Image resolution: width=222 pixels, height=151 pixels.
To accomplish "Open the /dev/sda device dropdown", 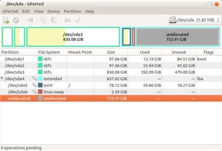I will click(x=194, y=20).
